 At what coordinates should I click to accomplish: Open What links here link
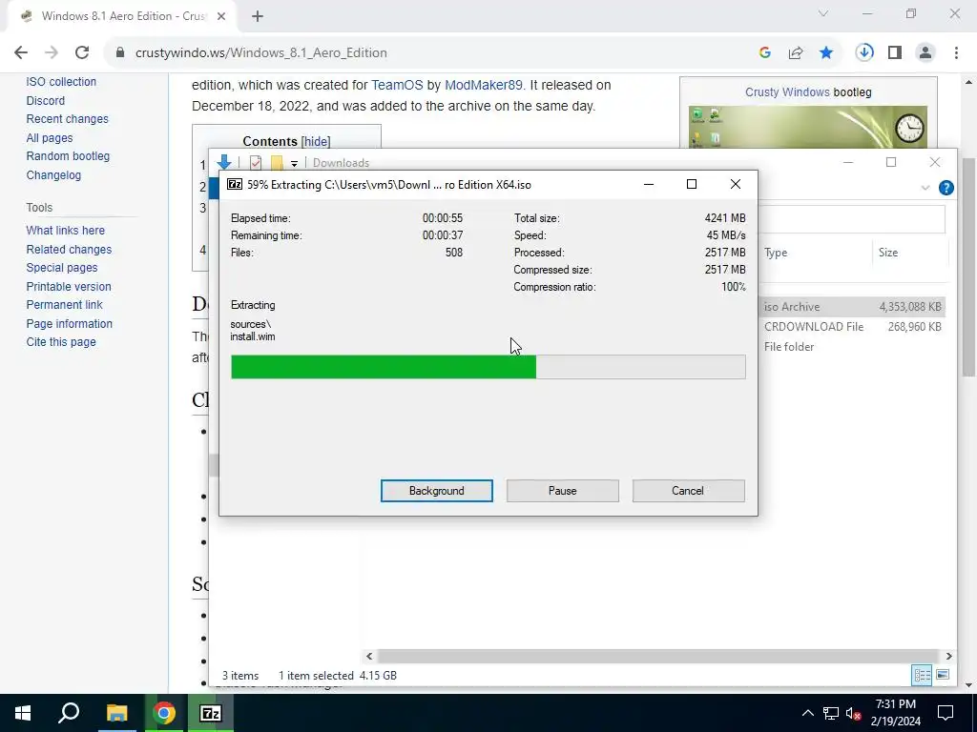66,231
